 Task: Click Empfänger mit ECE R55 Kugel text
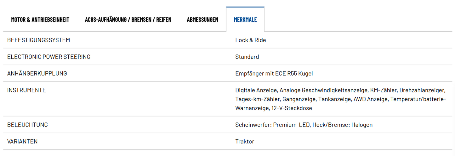[x=274, y=73]
